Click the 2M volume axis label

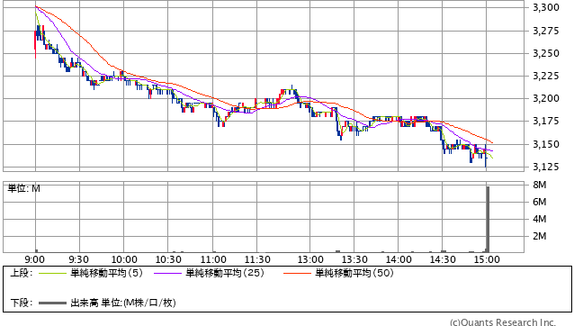[540, 236]
